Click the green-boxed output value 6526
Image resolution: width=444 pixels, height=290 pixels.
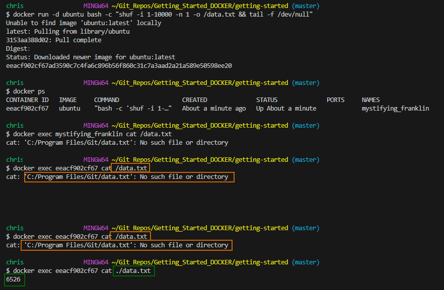point(14,279)
